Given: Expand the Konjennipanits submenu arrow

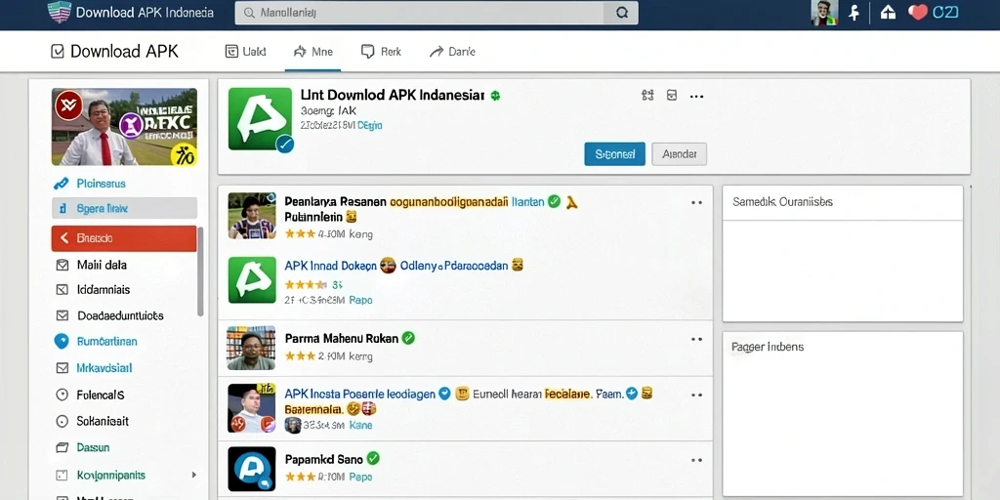Looking at the screenshot, I should [194, 476].
